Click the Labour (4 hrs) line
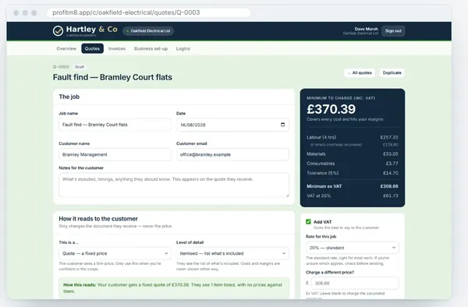 tap(353, 137)
